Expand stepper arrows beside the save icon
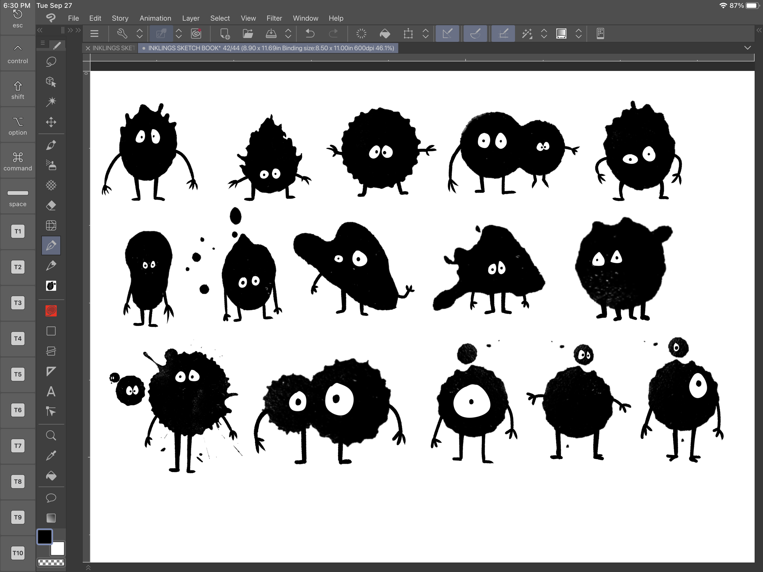The image size is (763, 572). click(288, 34)
